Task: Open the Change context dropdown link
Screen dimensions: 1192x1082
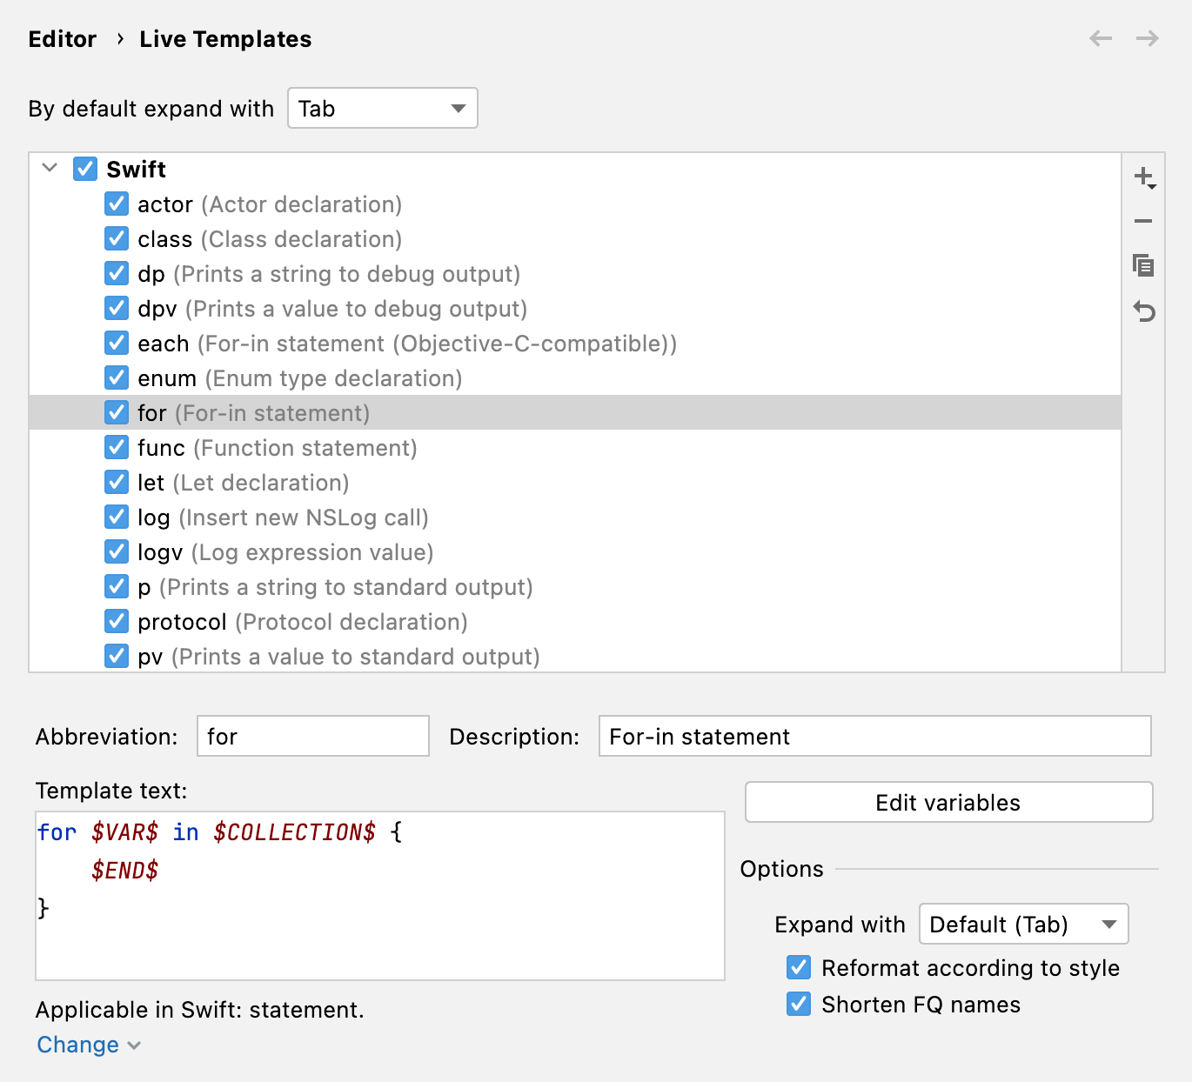Action: [x=88, y=1045]
